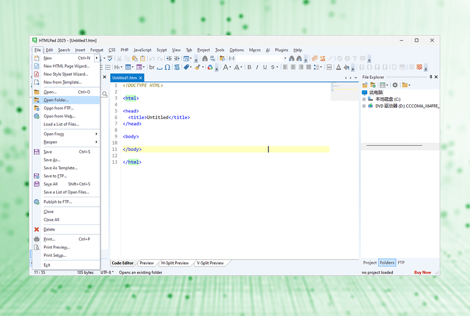Close the Untitled1.htm tab
470x316 pixels.
tap(141, 78)
